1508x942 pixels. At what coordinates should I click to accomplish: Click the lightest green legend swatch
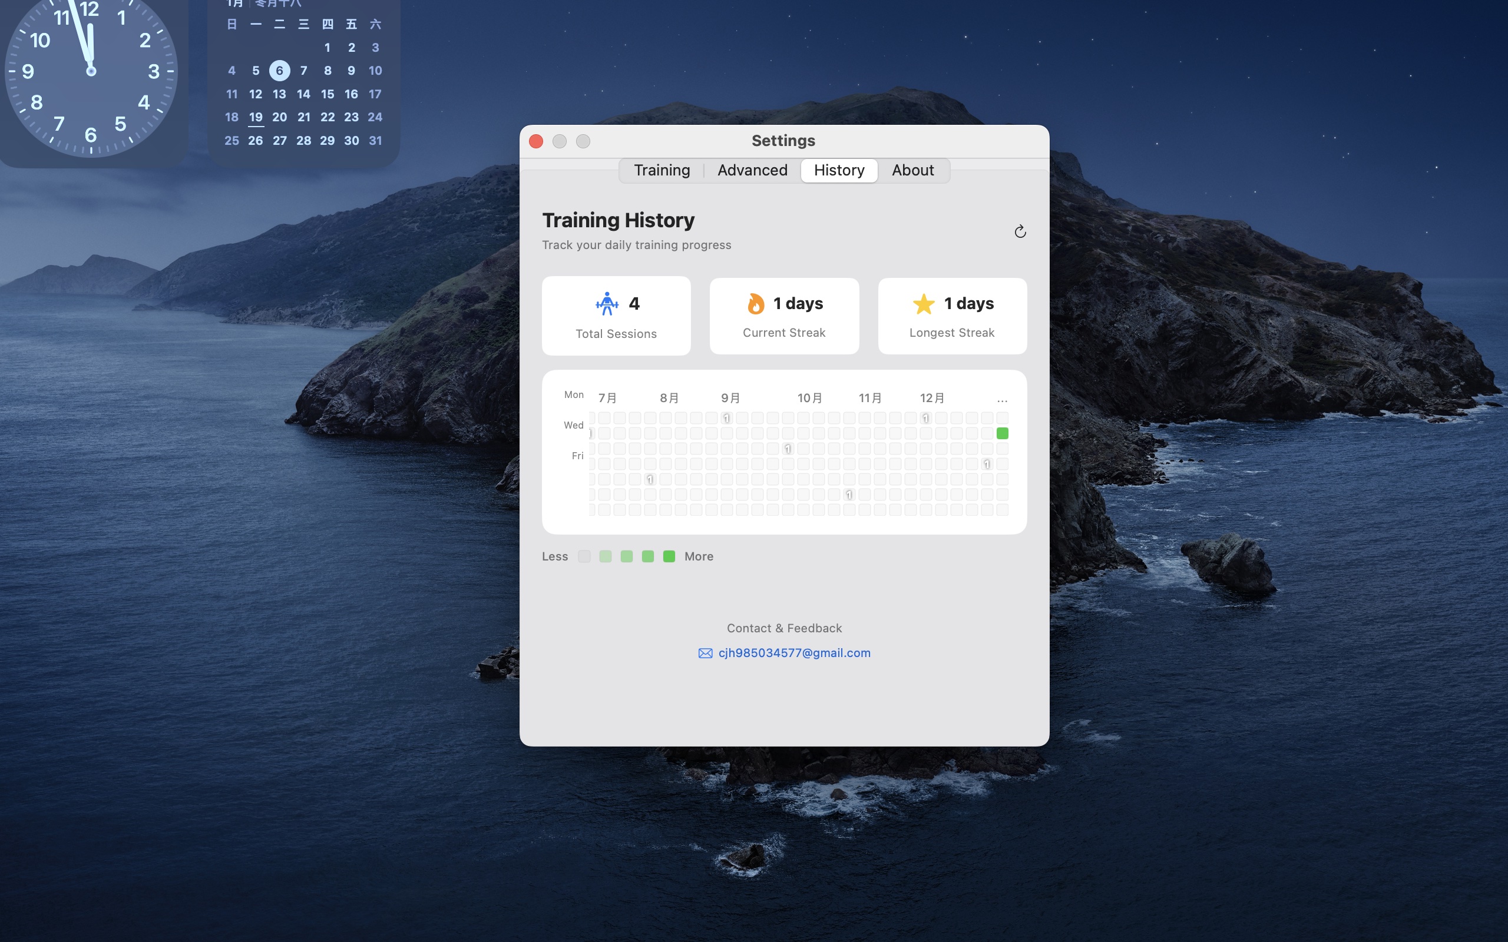coord(605,556)
